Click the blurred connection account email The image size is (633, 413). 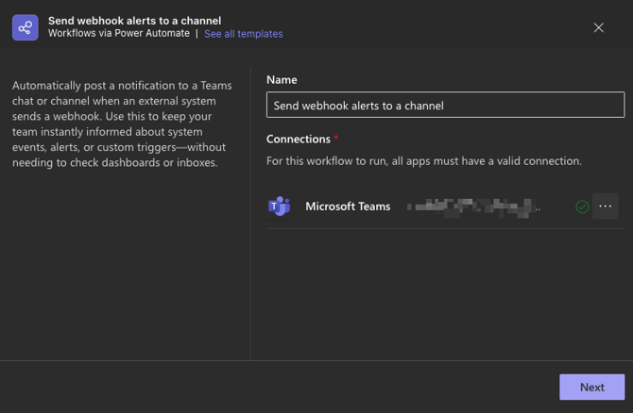473,206
